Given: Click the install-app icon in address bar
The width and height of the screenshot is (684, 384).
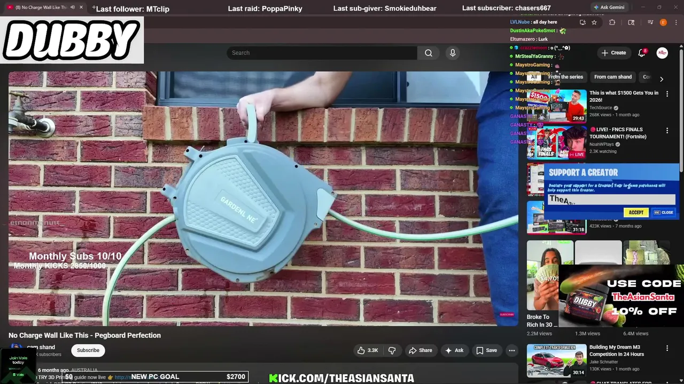Looking at the screenshot, I should click(x=582, y=22).
